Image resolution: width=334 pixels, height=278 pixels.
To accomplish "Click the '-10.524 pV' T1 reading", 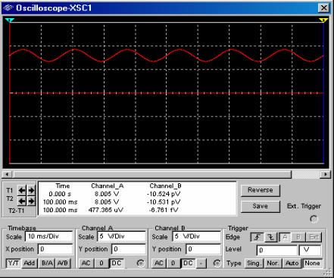I will (x=164, y=194).
